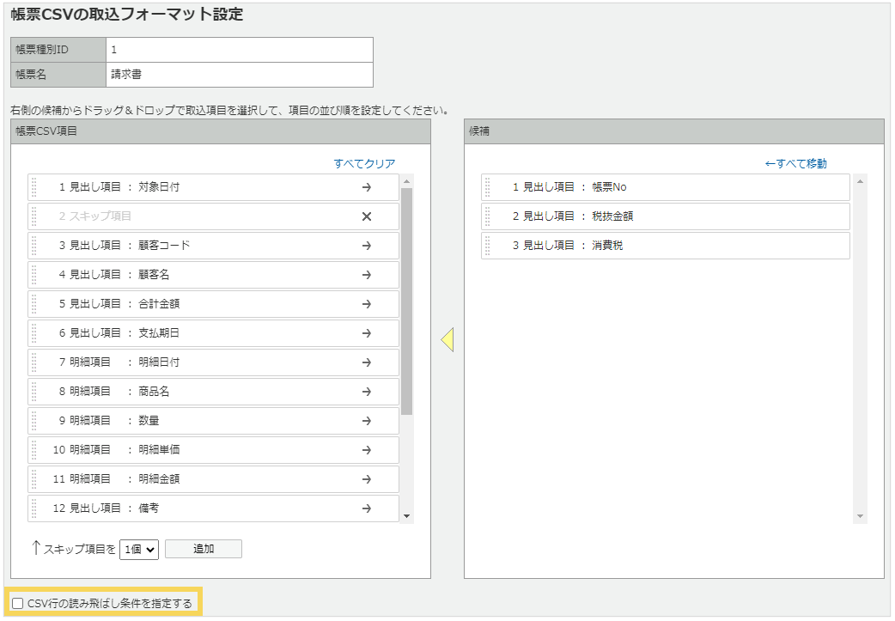
Task: Click the arrow icon for 合計金額
Action: [368, 304]
